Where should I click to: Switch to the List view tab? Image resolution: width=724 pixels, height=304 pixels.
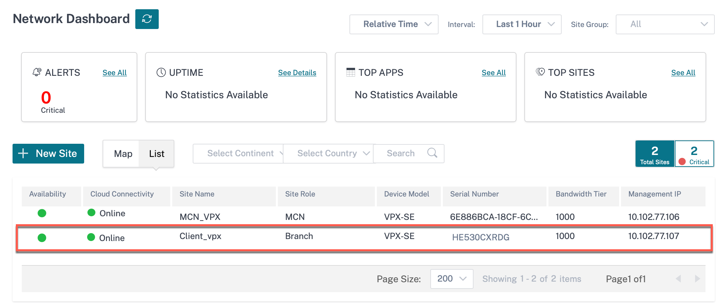157,154
